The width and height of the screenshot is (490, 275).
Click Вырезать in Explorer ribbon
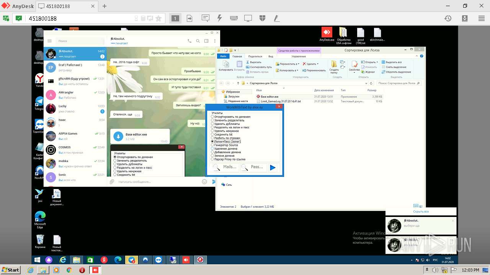point(254,62)
